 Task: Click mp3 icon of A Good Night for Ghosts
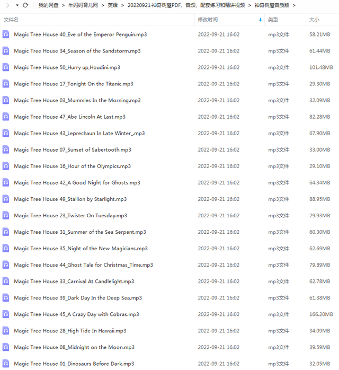6,182
